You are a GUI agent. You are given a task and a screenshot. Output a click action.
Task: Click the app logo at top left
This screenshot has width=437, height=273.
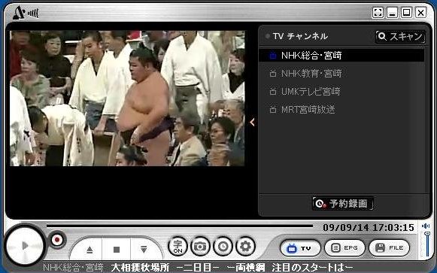tap(26, 13)
